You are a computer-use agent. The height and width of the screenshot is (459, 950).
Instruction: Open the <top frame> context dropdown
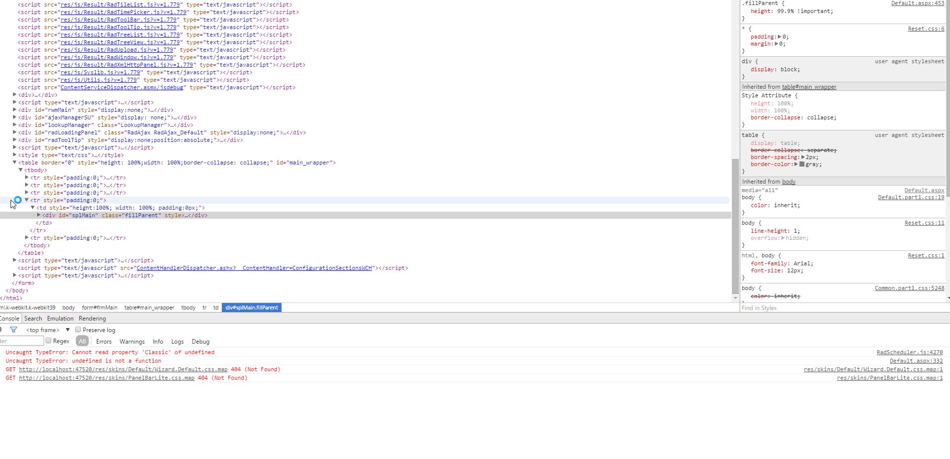[x=48, y=330]
